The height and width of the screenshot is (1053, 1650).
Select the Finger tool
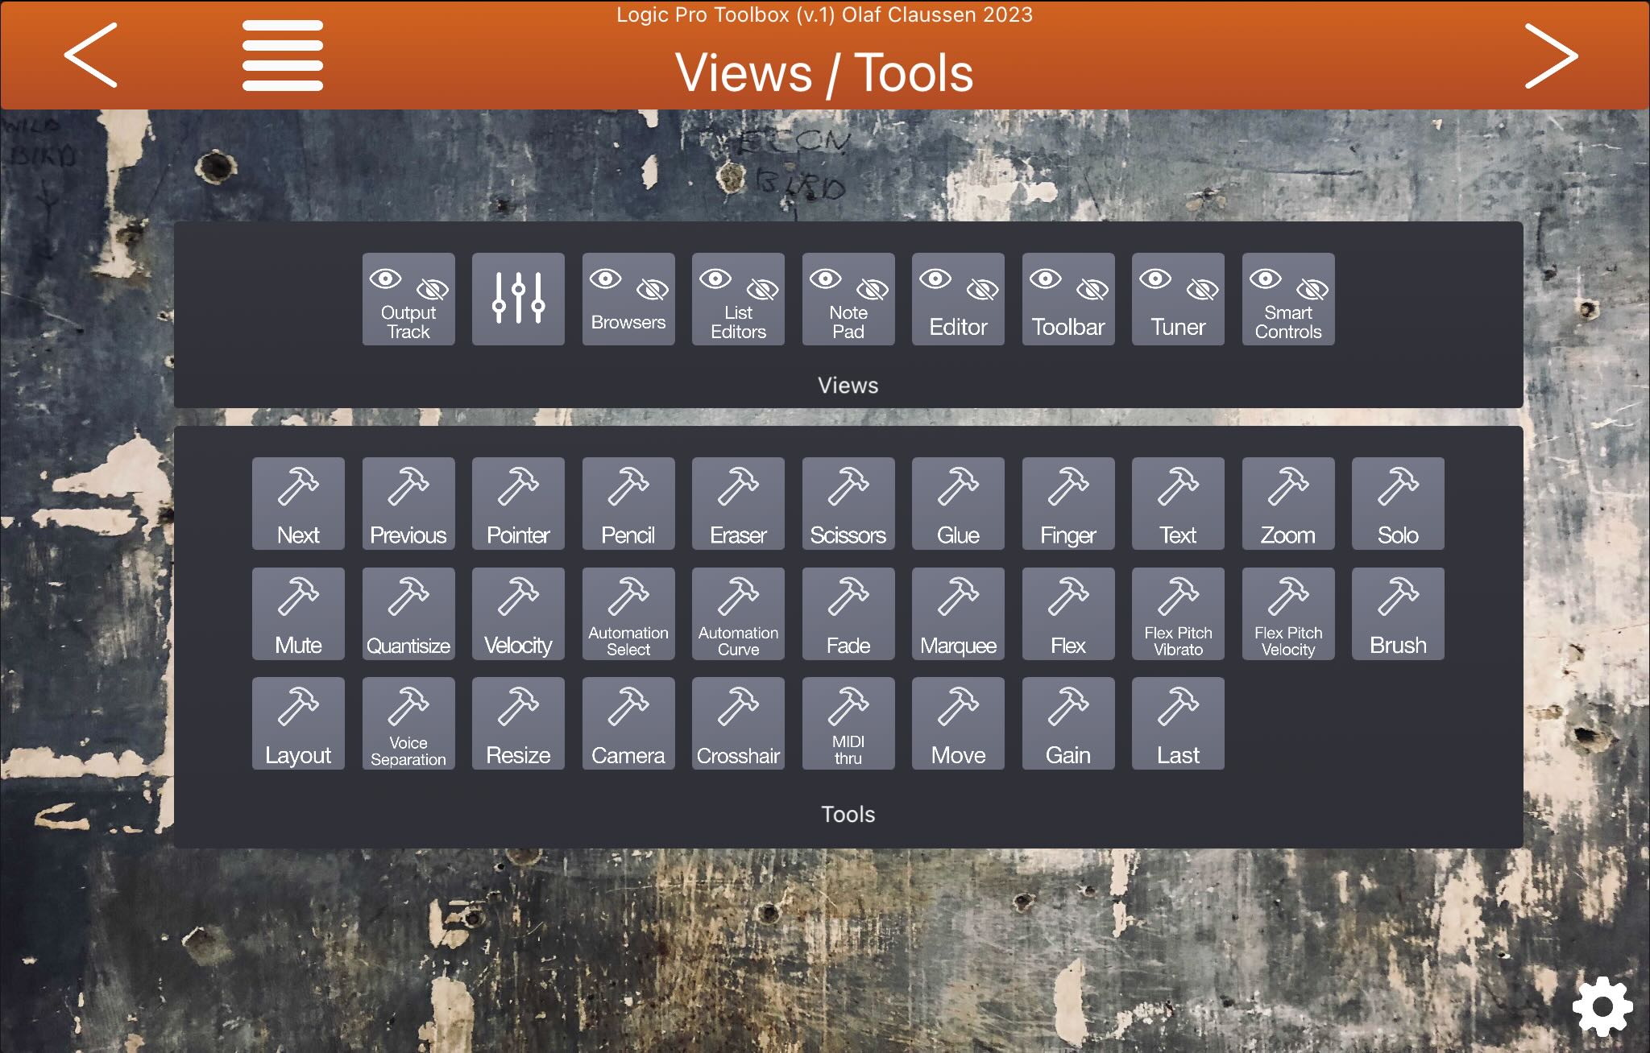pyautogui.click(x=1068, y=504)
